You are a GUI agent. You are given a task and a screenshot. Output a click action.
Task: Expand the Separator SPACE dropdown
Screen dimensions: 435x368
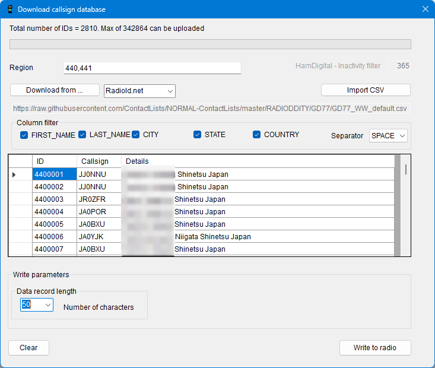click(x=388, y=136)
